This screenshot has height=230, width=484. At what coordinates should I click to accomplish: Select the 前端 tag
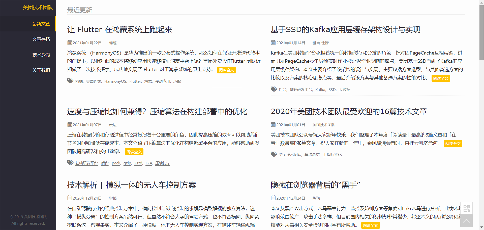tap(79, 81)
